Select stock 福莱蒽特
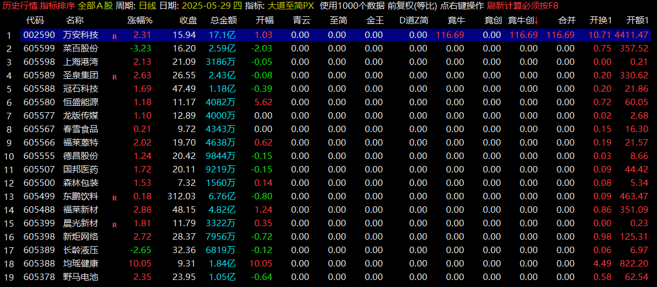 click(x=81, y=143)
